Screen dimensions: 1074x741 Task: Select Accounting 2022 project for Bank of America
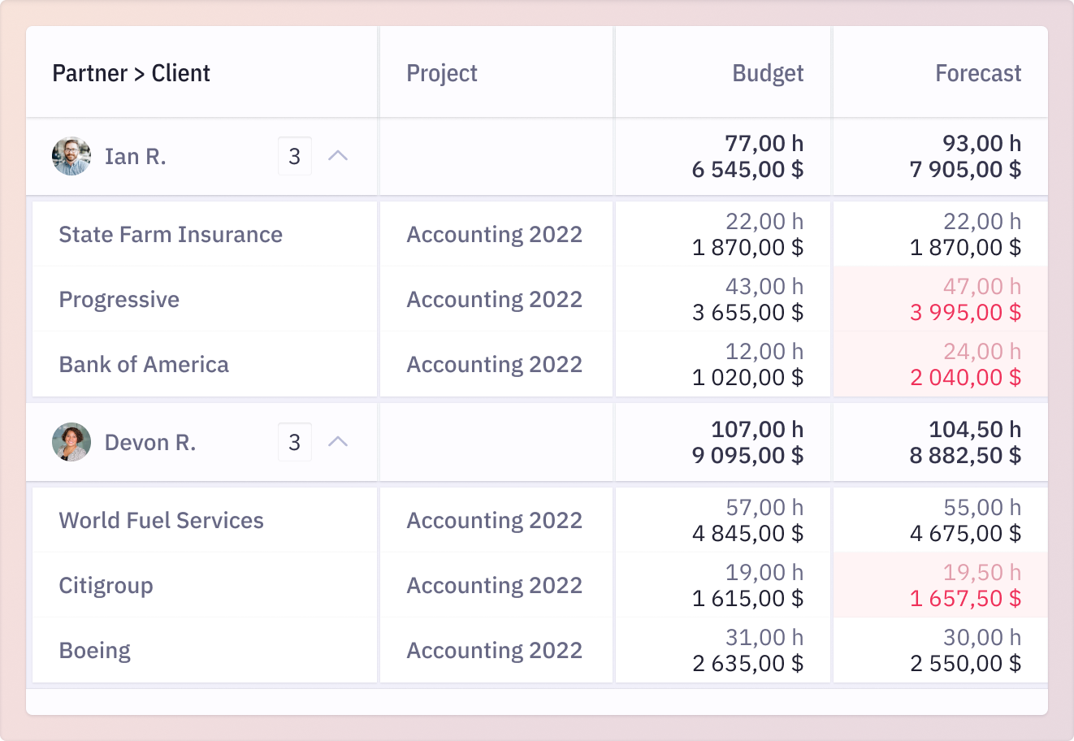point(495,364)
